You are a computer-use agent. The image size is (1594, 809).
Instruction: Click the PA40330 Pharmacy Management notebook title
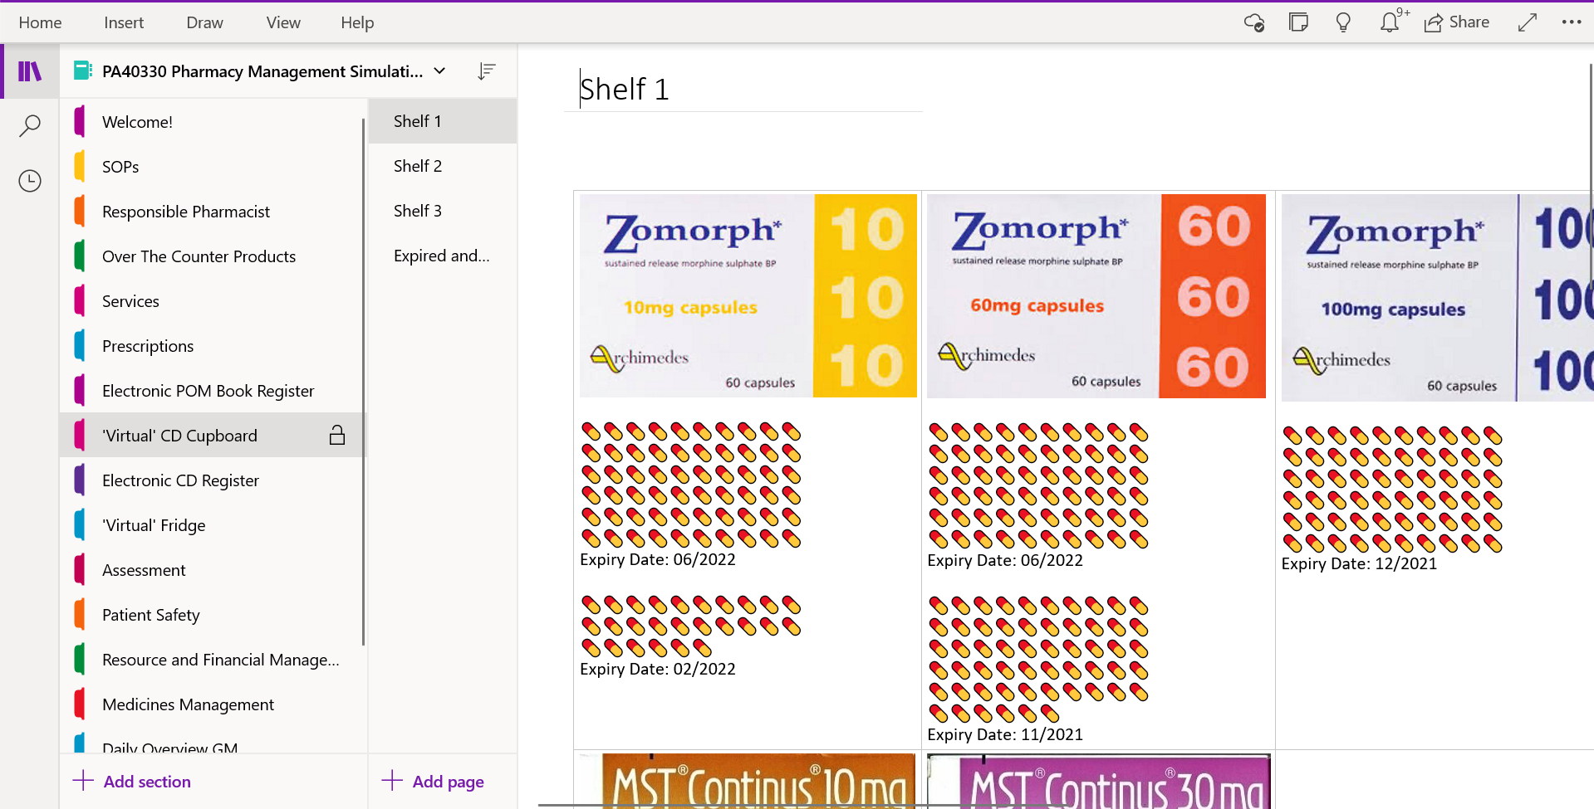[x=262, y=71]
